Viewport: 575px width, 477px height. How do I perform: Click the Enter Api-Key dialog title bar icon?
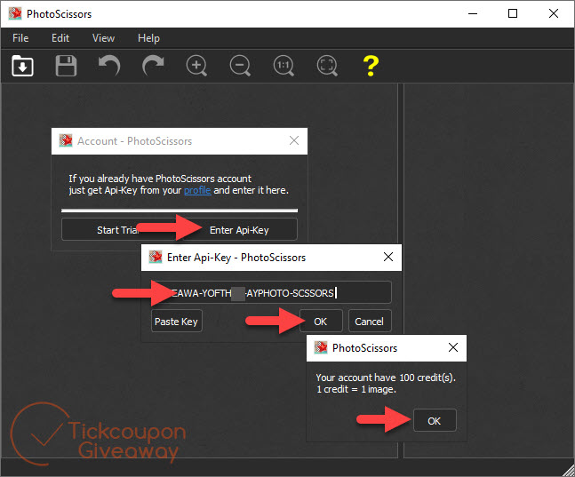[156, 257]
